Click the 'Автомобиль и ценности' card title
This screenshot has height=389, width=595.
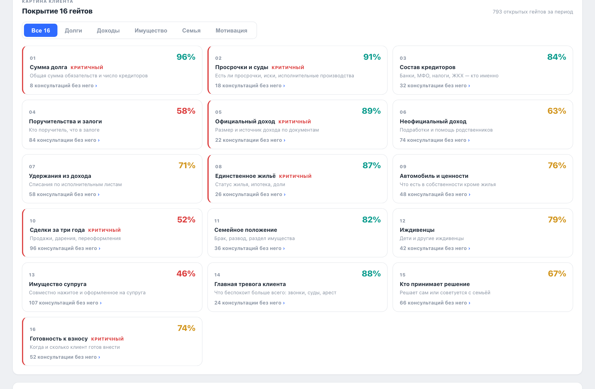(434, 176)
